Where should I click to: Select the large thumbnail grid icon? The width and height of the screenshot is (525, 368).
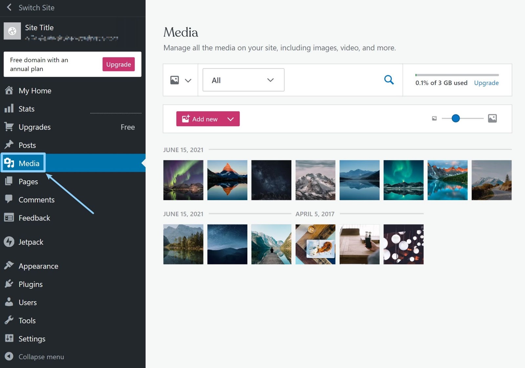click(492, 118)
